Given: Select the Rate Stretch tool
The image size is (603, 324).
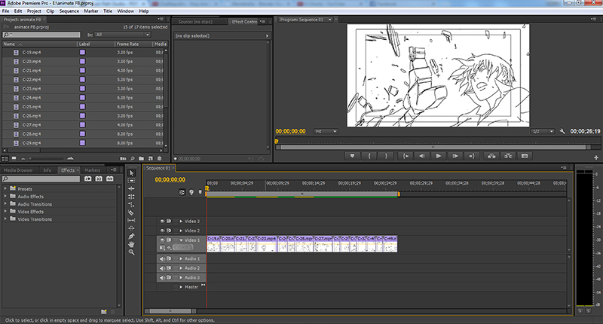Looking at the screenshot, I should (131, 204).
